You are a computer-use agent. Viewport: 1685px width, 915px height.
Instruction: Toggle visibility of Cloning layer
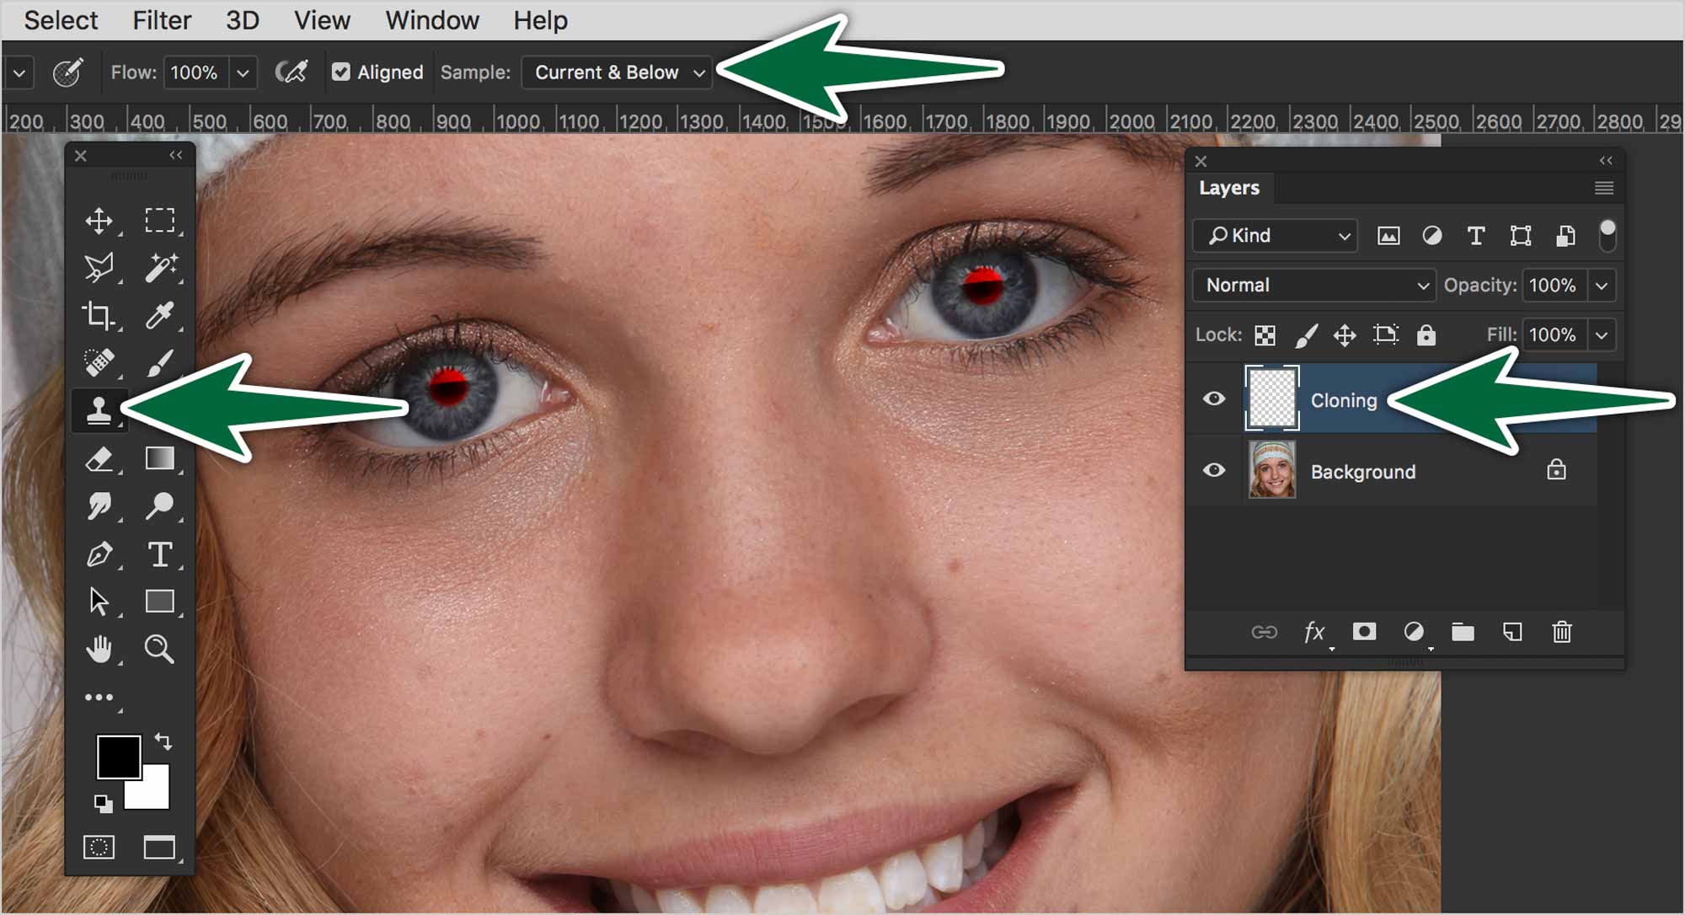pyautogui.click(x=1214, y=399)
